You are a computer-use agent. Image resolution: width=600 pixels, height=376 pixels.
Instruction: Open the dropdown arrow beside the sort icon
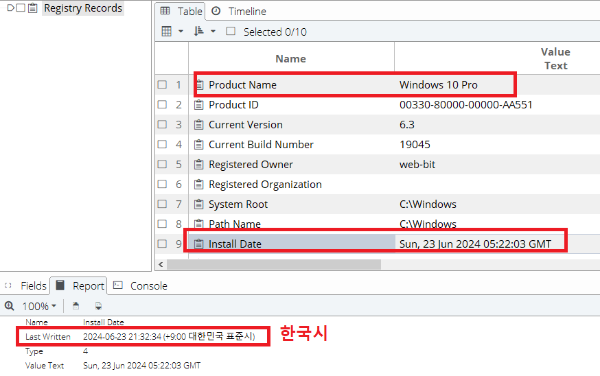(x=213, y=32)
